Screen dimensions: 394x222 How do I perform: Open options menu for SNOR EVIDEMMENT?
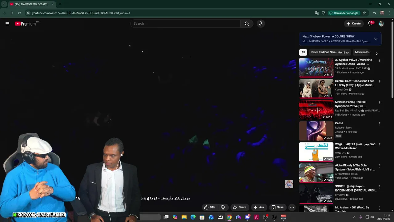point(380,187)
